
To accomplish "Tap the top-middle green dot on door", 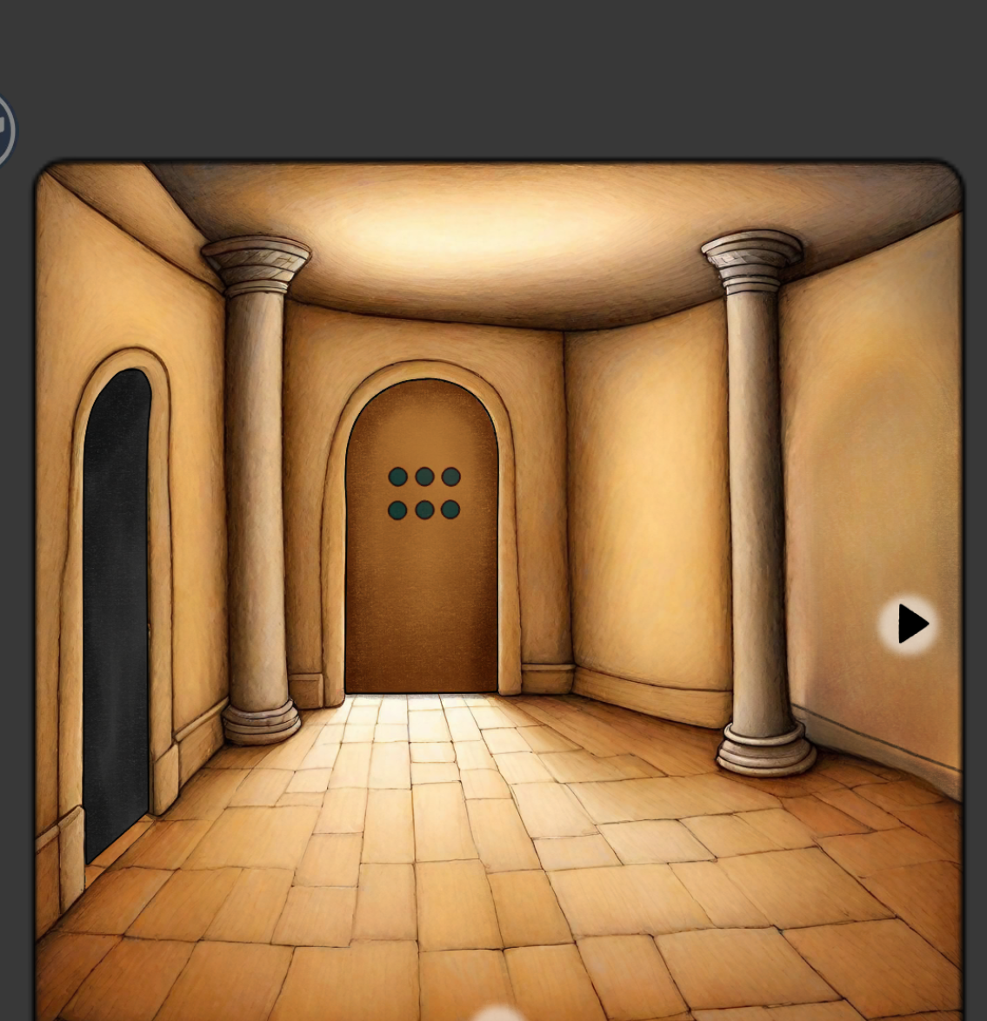I will coord(424,477).
